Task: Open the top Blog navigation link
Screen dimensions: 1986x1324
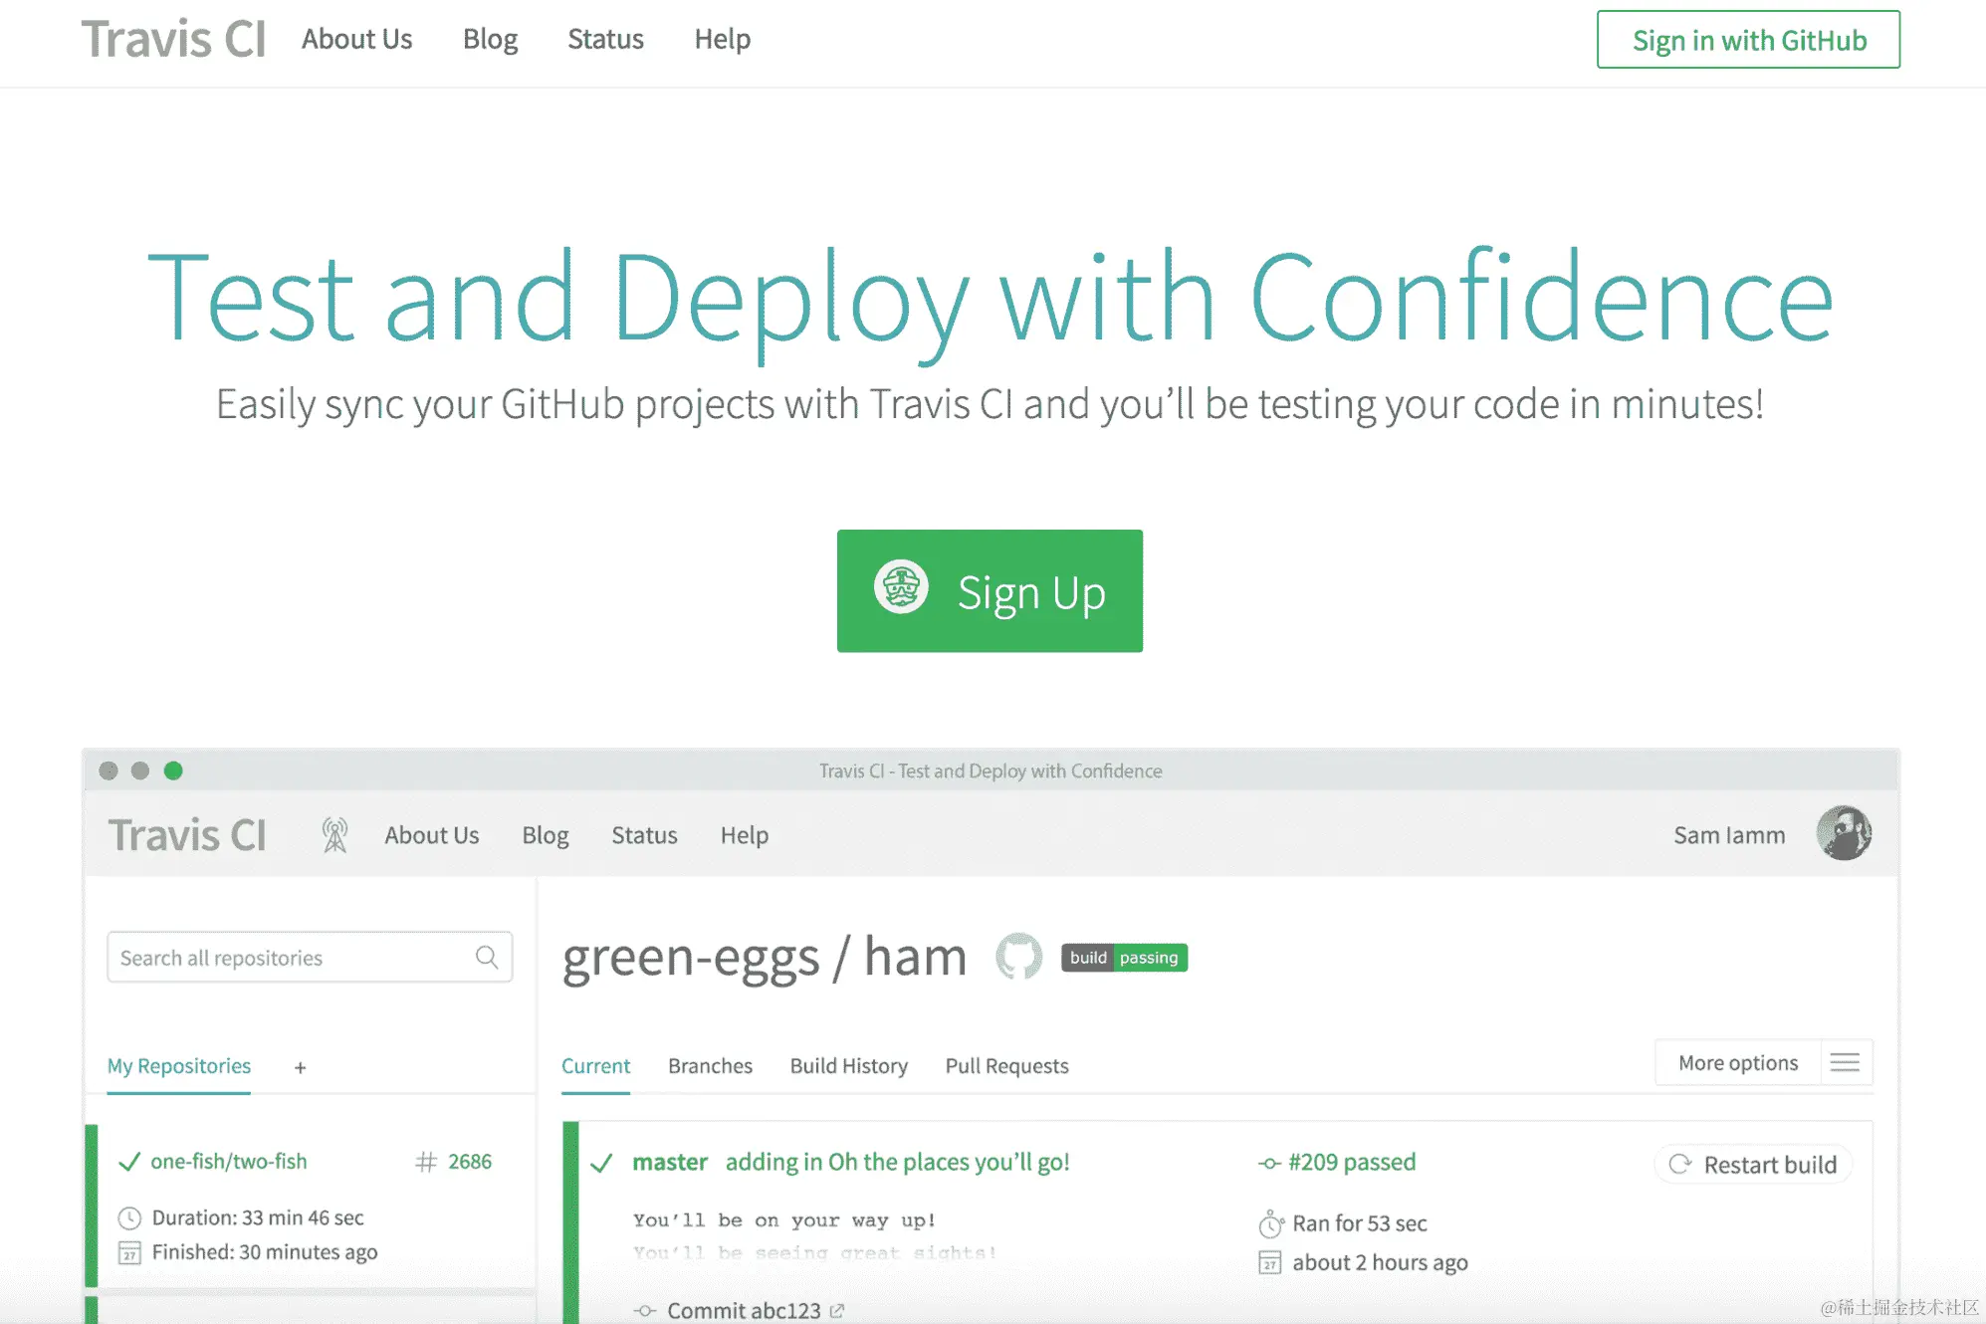Action: click(490, 39)
